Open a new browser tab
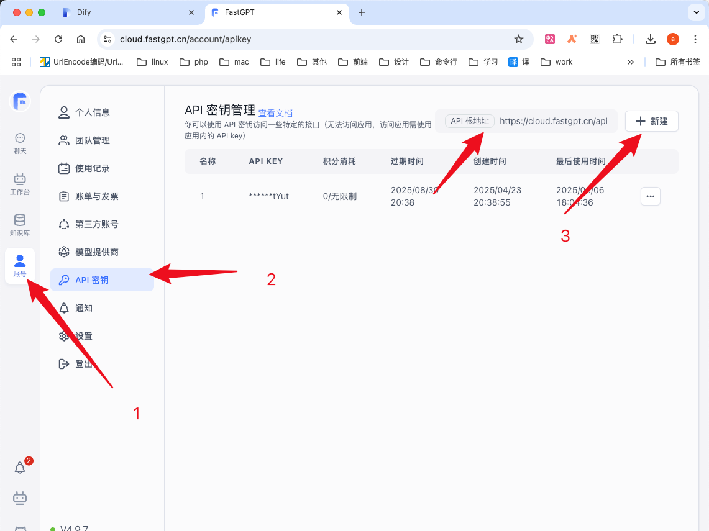This screenshot has height=531, width=709. [361, 12]
